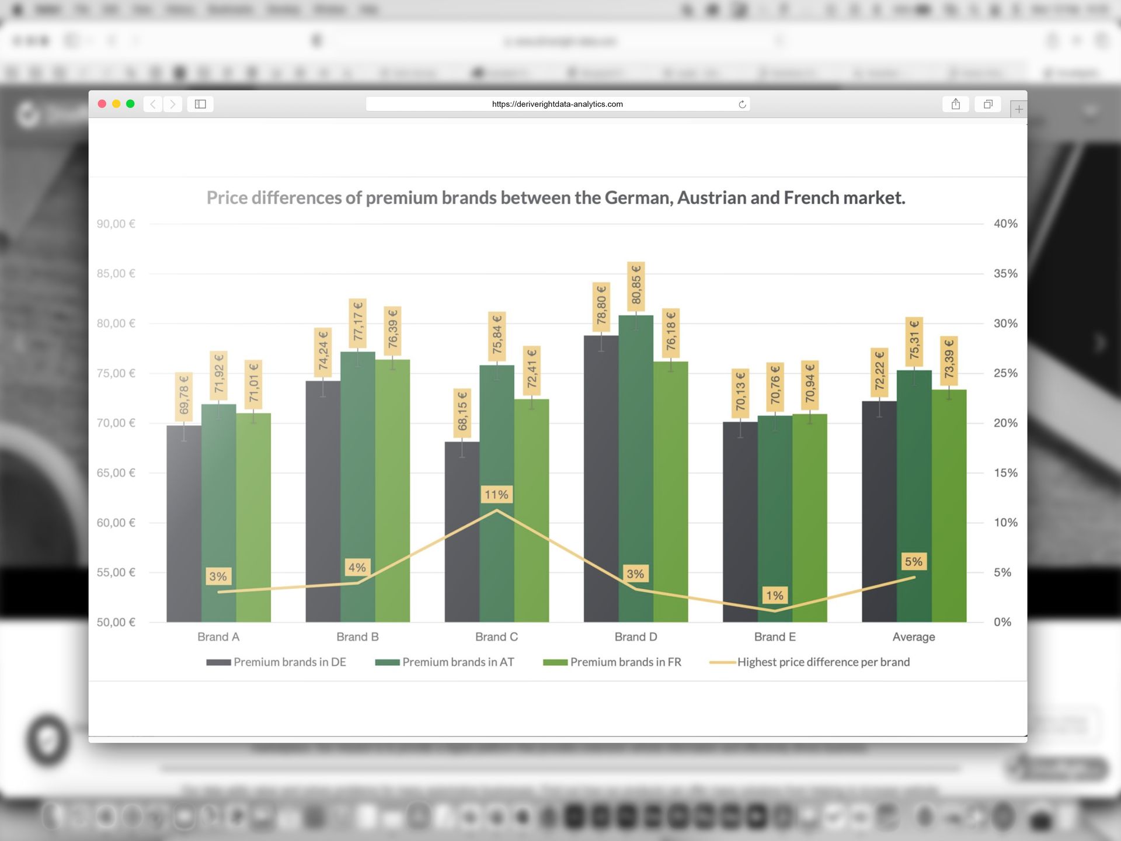
Task: Open the Share sheet icon
Action: [956, 104]
